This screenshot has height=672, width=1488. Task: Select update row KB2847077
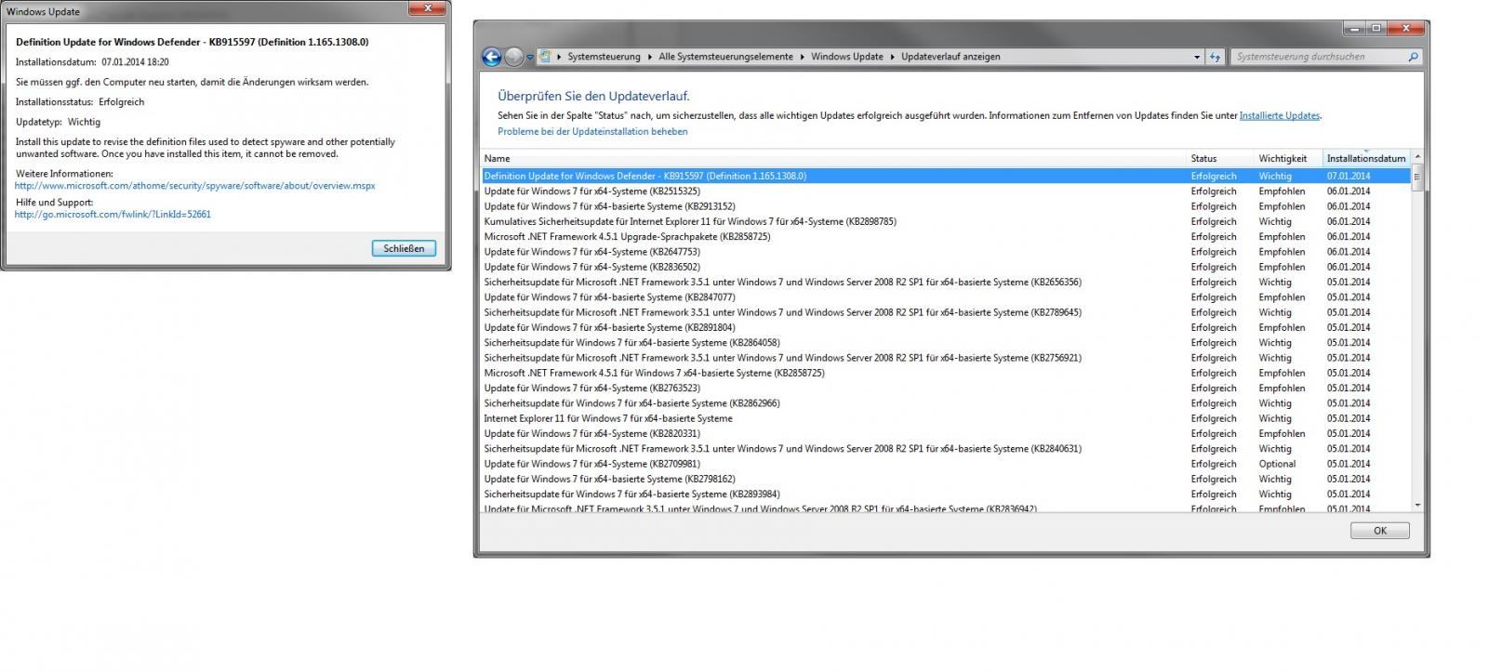tap(946, 297)
